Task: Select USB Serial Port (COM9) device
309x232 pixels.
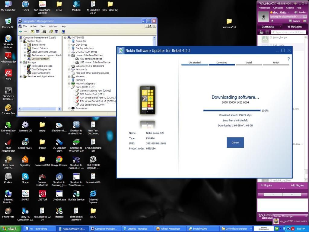Action: 92,105
